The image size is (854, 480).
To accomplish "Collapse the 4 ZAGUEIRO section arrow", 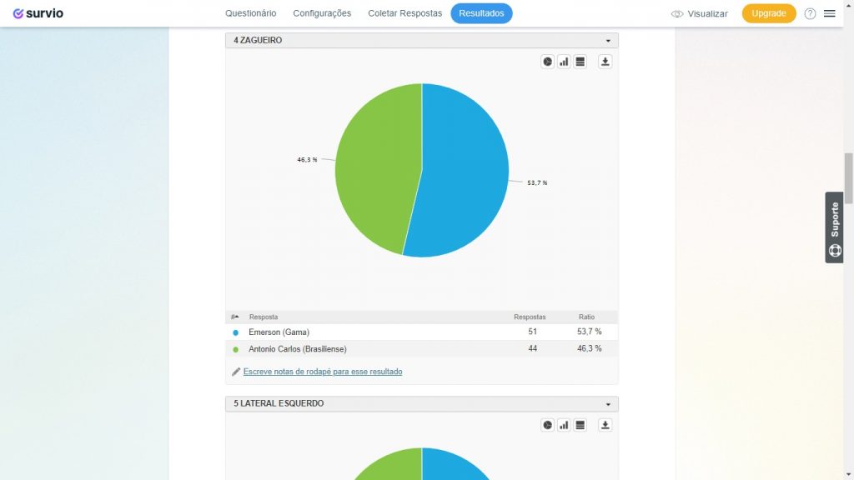I will click(608, 41).
